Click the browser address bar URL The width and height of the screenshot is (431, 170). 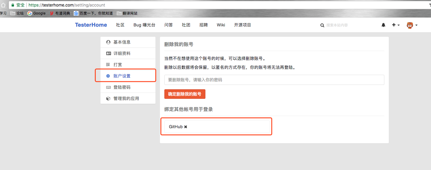(x=67, y=5)
